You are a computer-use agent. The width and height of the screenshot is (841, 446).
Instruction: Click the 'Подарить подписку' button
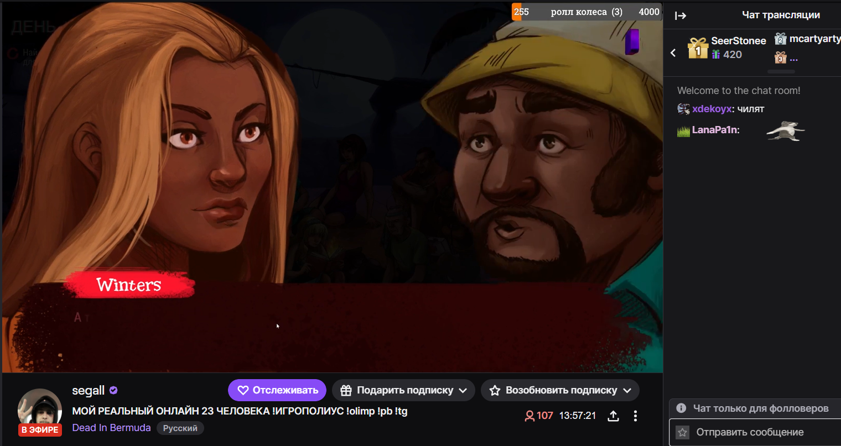[404, 390]
